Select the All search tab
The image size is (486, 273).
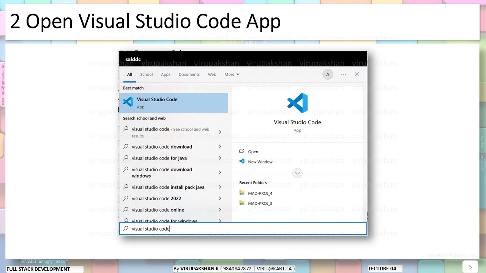click(x=129, y=75)
